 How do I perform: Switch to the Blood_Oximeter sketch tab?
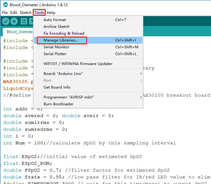coord(19,32)
